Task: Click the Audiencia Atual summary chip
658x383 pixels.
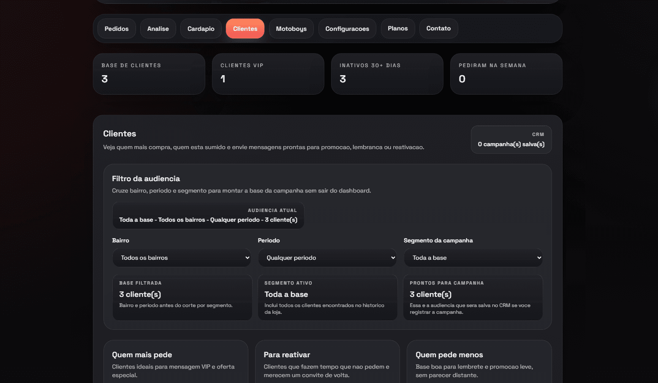Action: (x=208, y=215)
